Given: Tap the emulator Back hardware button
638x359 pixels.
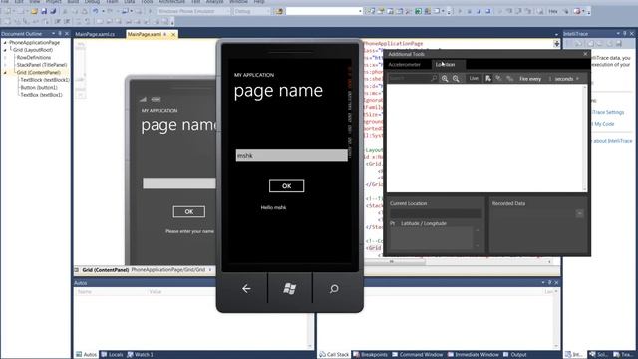Looking at the screenshot, I should click(246, 288).
